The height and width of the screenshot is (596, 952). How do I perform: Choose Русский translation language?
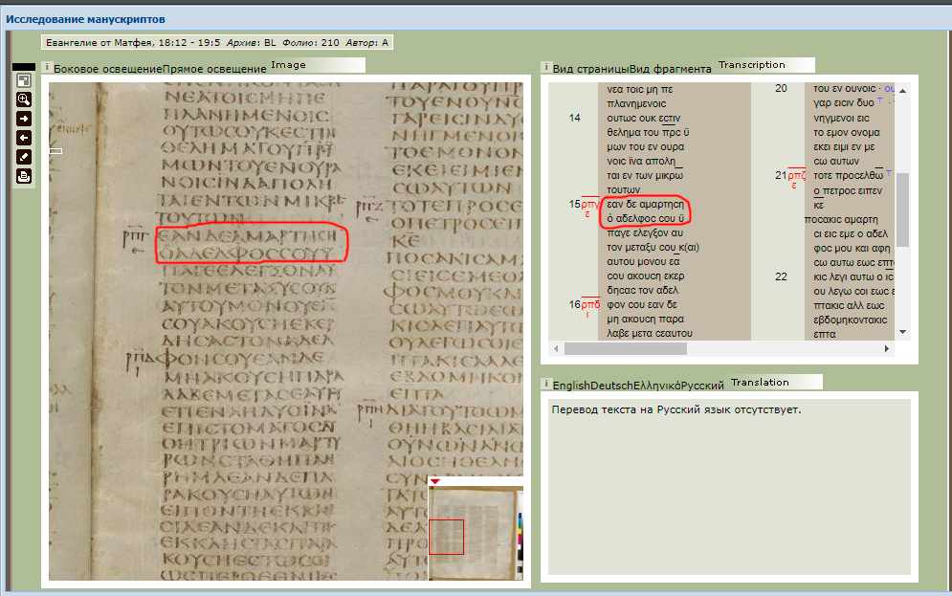(x=702, y=386)
